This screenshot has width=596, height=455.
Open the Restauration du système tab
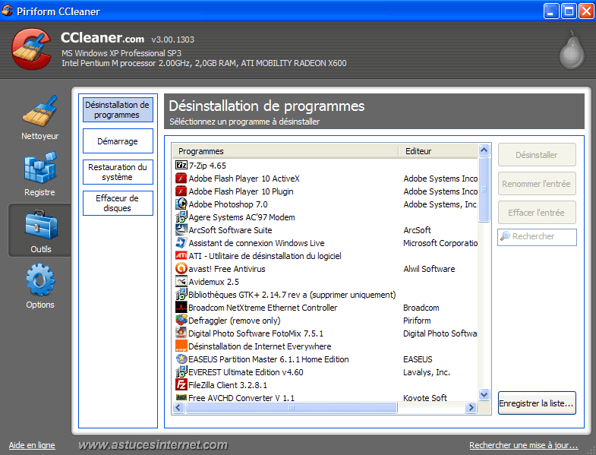click(118, 172)
